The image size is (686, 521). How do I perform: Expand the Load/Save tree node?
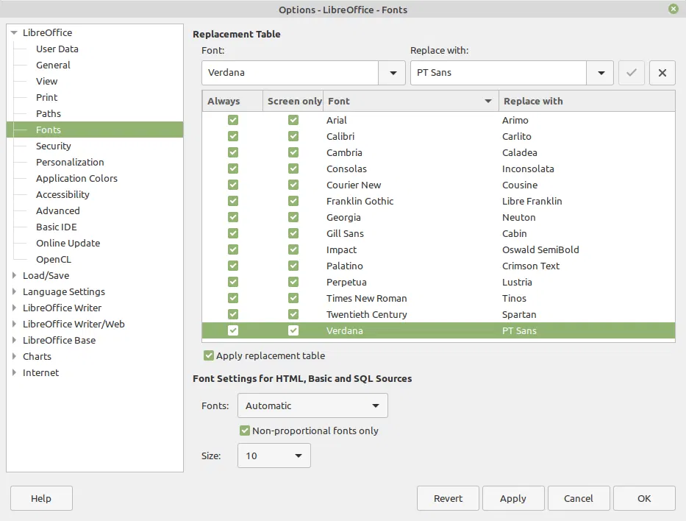(14, 275)
